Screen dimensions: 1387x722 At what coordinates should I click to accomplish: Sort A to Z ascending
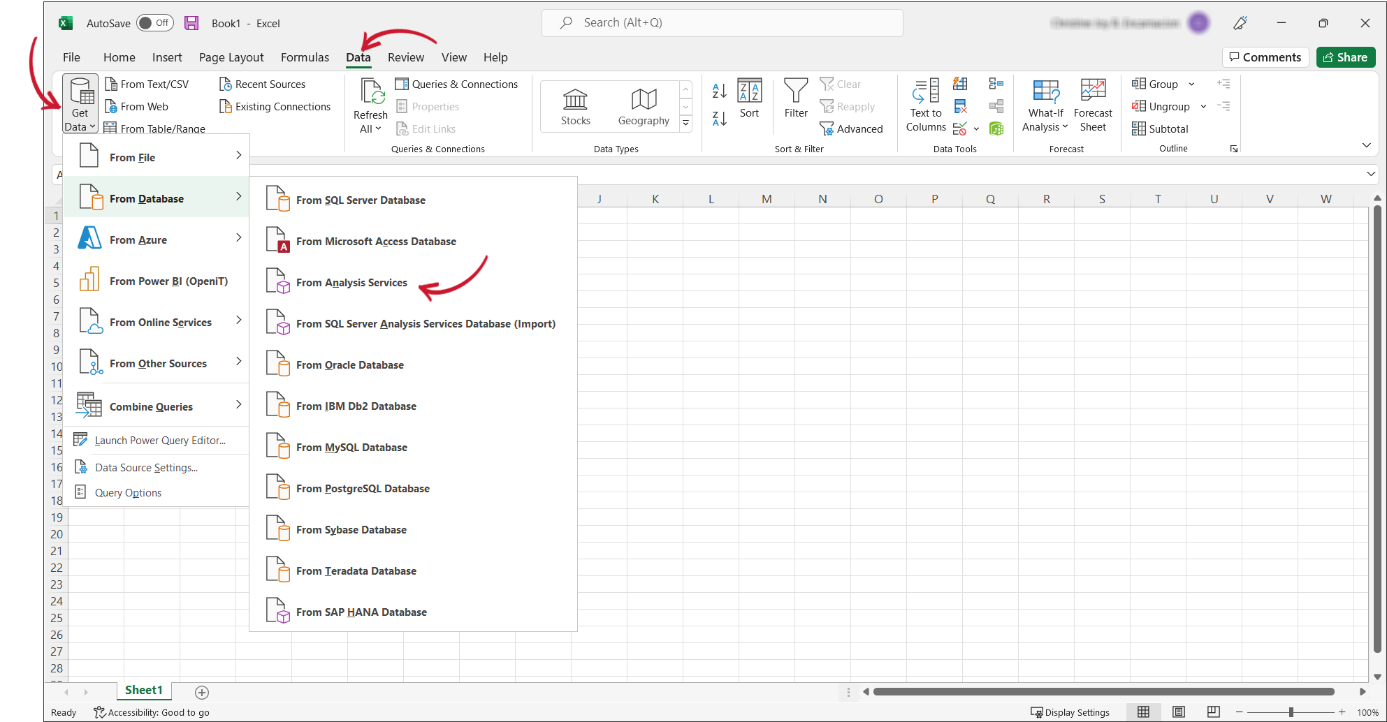(720, 90)
